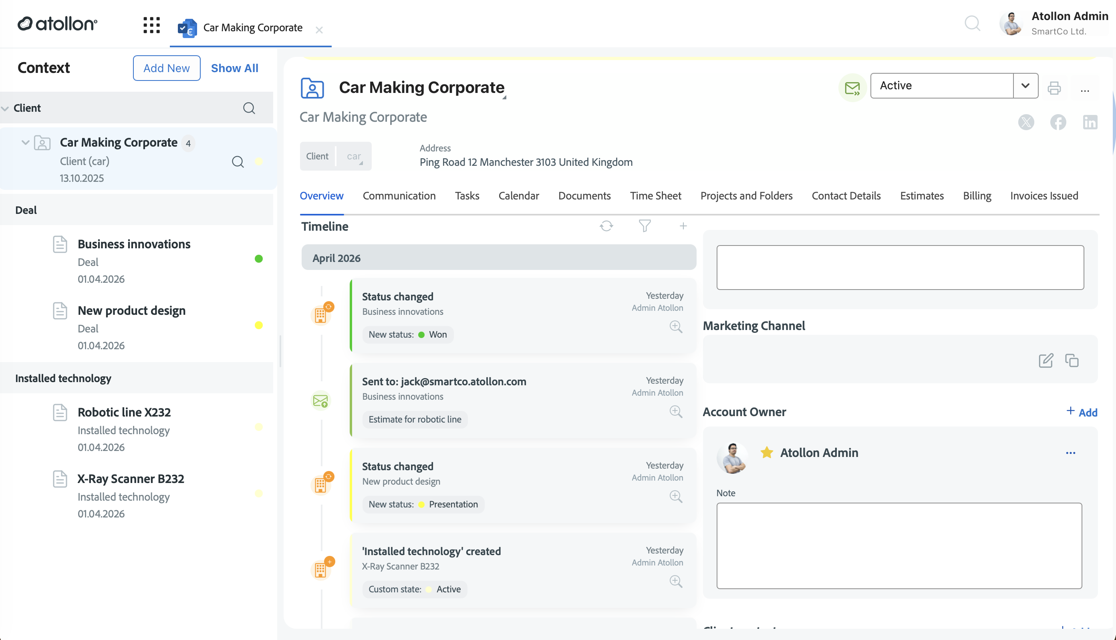The height and width of the screenshot is (640, 1116).
Task: Toggle the yellow status dot on Robotic line X232
Action: 259,427
